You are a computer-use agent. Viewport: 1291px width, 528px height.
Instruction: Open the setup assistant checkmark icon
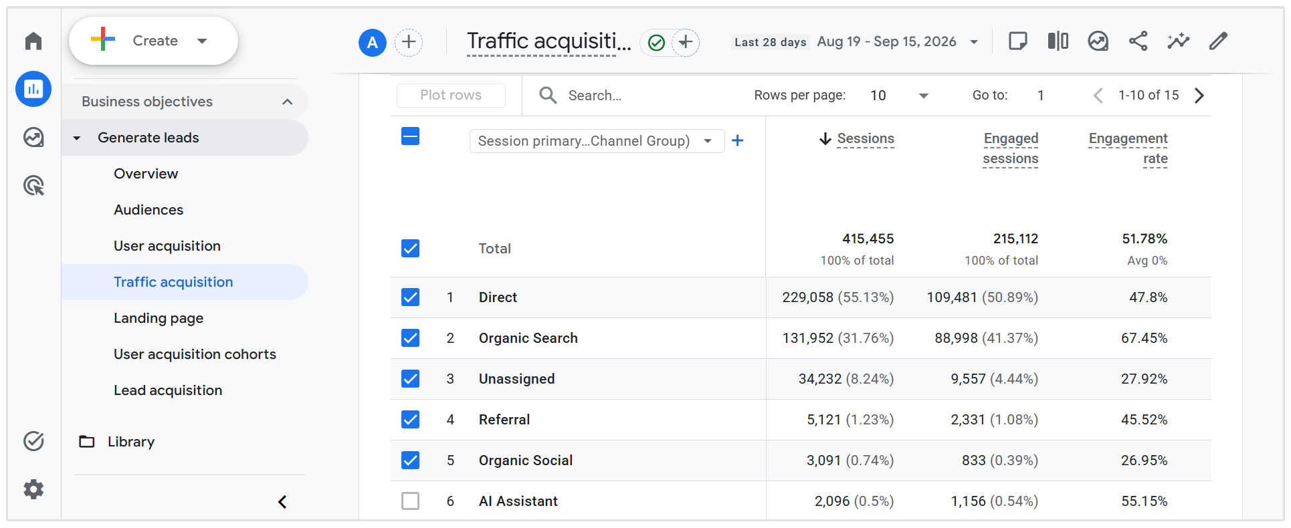33,441
